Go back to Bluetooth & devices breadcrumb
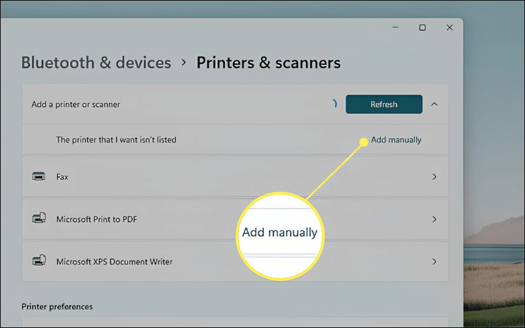Viewport: 525px width, 328px height. (x=96, y=62)
